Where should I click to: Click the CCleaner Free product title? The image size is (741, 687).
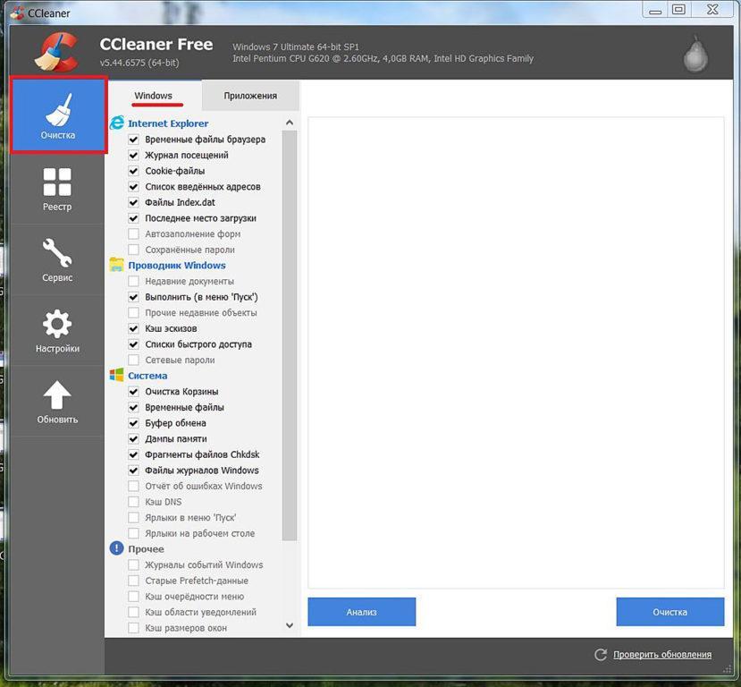point(156,45)
